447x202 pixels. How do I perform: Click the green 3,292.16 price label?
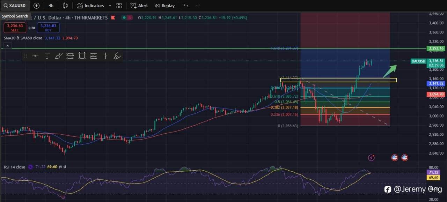point(436,48)
